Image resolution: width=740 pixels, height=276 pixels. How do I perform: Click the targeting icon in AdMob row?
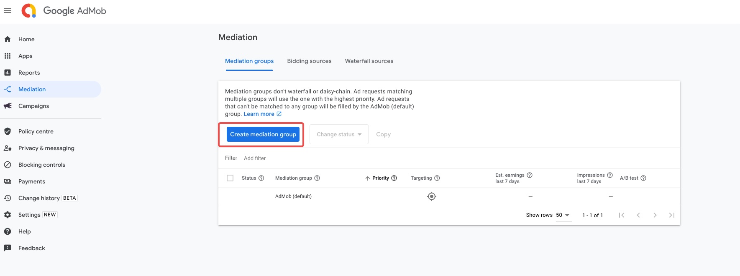click(x=432, y=196)
